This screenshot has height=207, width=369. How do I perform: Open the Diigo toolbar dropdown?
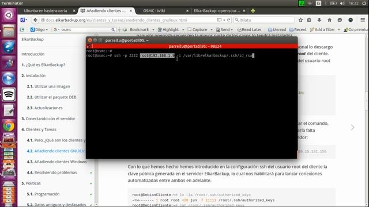(x=39, y=29)
